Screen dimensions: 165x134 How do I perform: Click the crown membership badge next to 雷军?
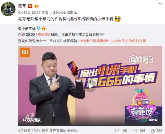coord(37,6)
